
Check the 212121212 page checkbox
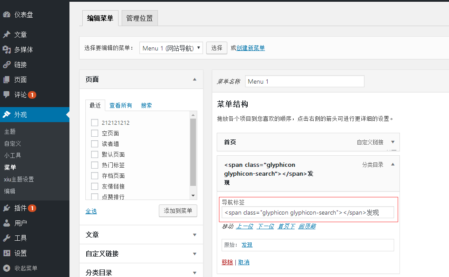(x=94, y=123)
